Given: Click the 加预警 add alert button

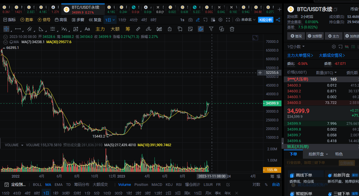Looking at the screenshot, I should coord(315,36).
